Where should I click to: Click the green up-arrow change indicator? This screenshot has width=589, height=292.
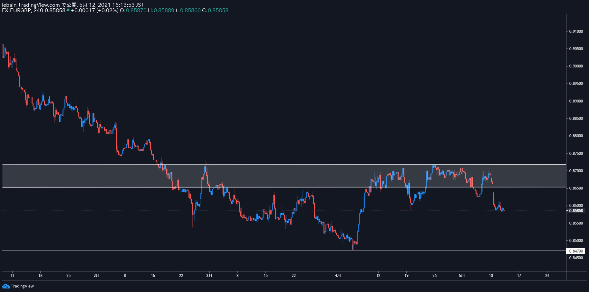tap(68, 10)
